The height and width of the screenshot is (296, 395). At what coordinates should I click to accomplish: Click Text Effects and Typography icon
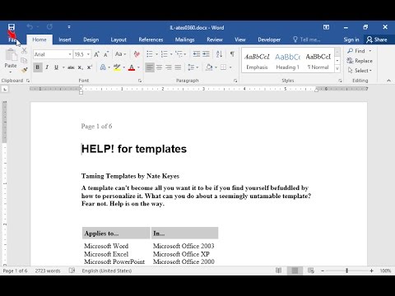coord(103,67)
